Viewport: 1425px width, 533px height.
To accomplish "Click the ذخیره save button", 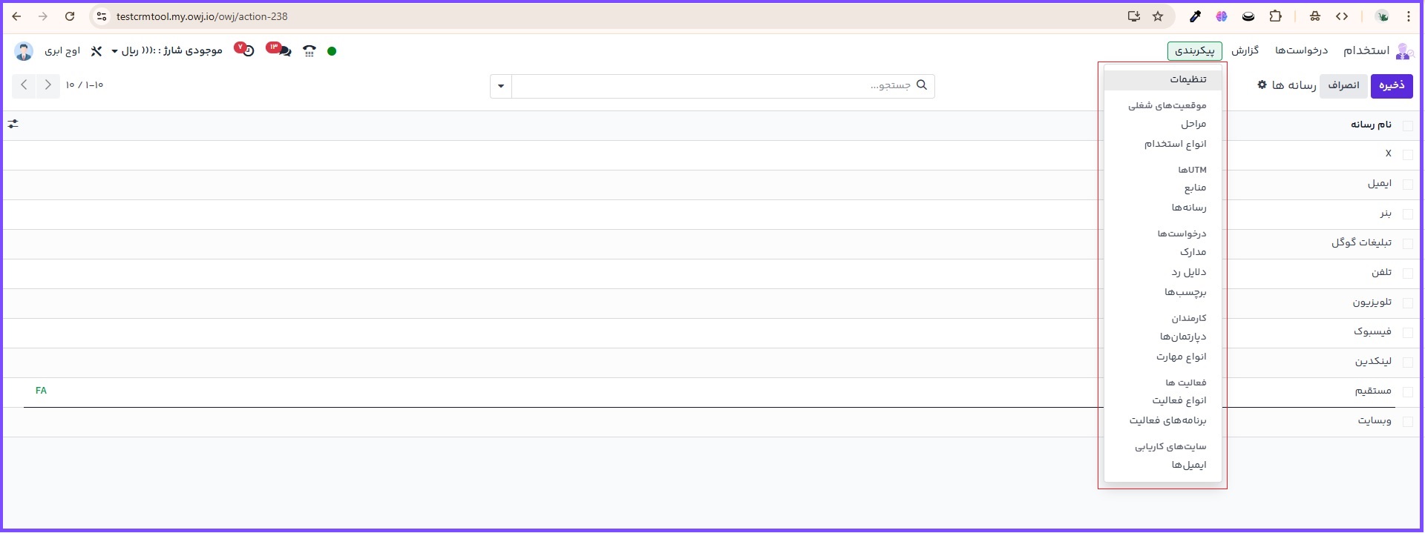I will 1391,86.
